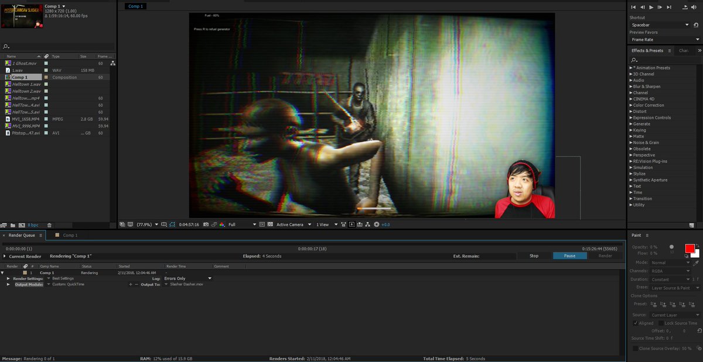The height and width of the screenshot is (362, 703).
Task: Open the Full resolution dropdown
Action: click(242, 225)
